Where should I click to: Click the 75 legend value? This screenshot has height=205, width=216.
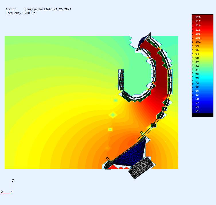[x=197, y=78]
